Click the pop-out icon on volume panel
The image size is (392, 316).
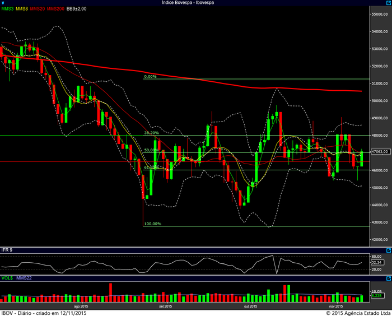[388, 277]
